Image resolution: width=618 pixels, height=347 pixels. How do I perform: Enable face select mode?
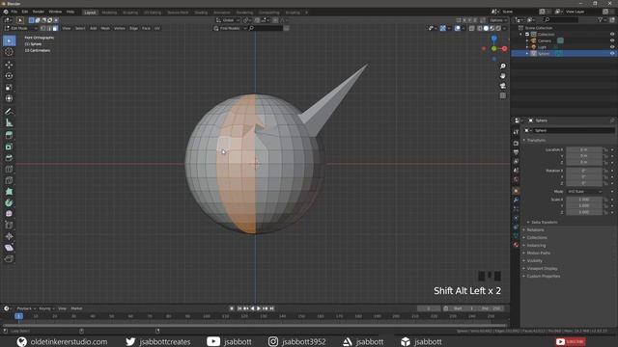click(55, 28)
